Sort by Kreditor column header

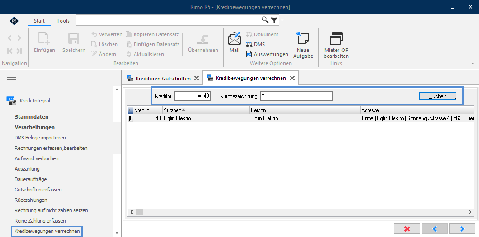(148, 110)
